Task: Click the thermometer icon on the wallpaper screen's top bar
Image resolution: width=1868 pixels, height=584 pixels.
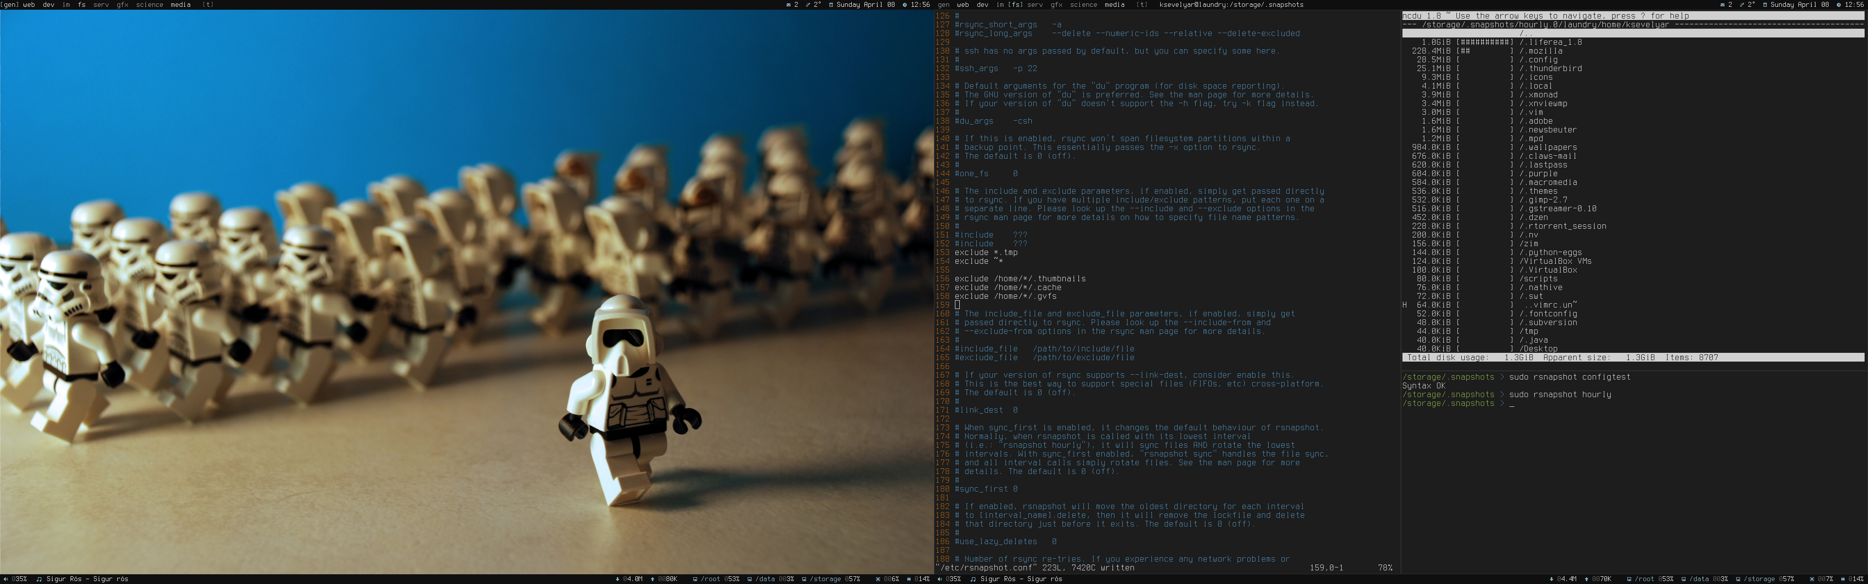Action: click(808, 4)
